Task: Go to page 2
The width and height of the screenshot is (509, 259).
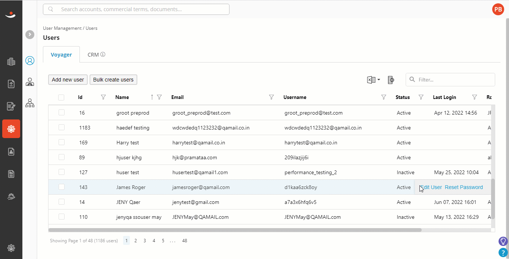Action: (135, 241)
